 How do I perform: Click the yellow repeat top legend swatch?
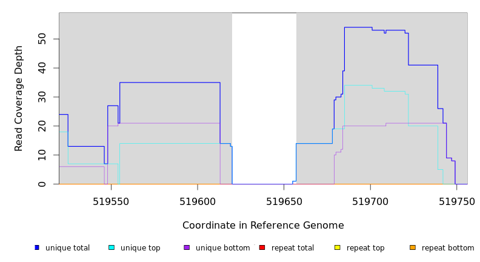338,247
